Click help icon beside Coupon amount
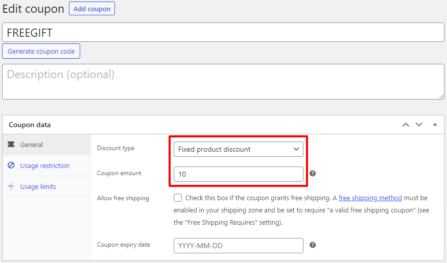The image size is (447, 263). point(313,174)
